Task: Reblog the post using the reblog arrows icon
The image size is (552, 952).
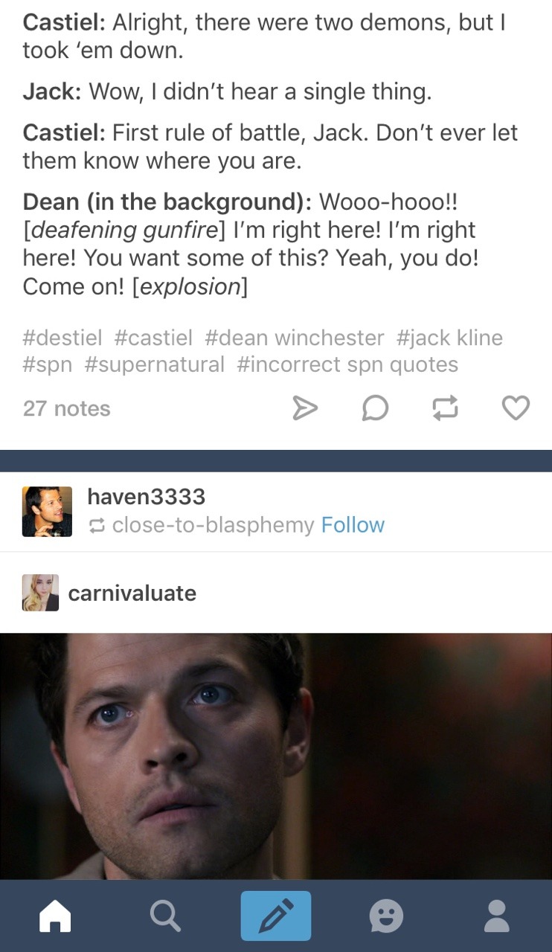Action: (445, 408)
